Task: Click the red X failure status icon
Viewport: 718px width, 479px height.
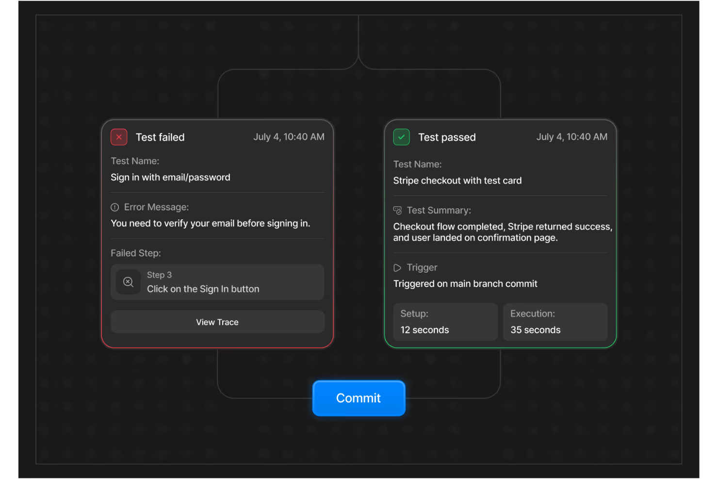Action: pos(118,137)
